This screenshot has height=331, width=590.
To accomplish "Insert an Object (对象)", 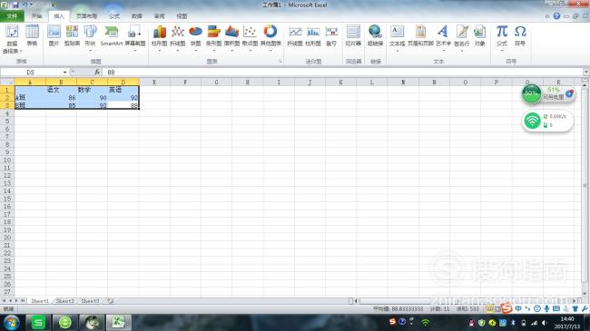I will tap(480, 35).
